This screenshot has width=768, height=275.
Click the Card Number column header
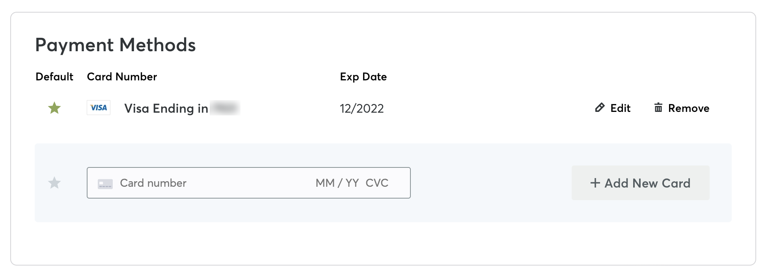(x=122, y=77)
